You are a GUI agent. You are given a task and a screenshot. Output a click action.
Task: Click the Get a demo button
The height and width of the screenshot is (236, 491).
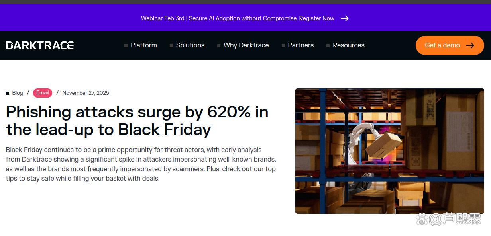(x=450, y=45)
